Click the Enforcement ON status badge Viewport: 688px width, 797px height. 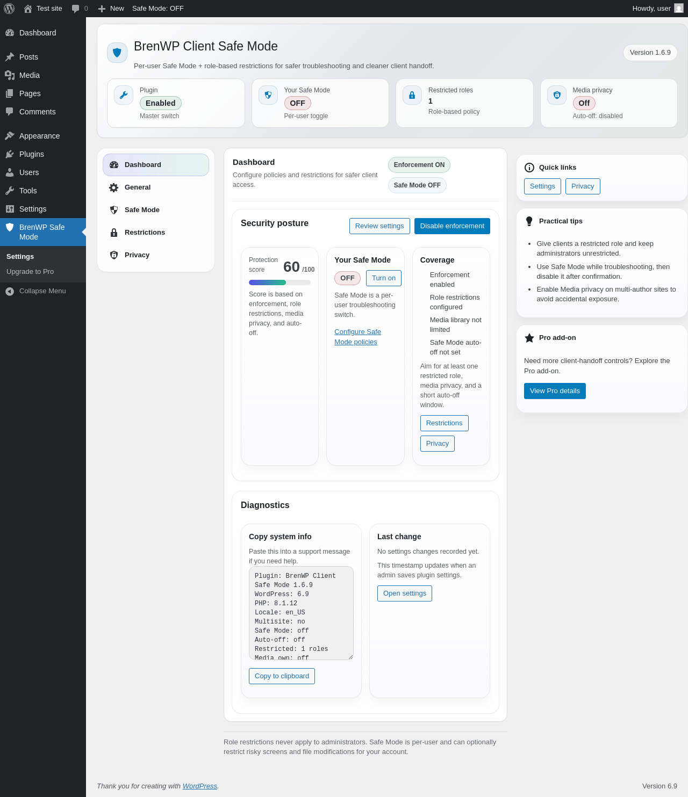coord(419,165)
